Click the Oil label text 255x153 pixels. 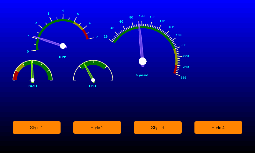click(x=93, y=86)
